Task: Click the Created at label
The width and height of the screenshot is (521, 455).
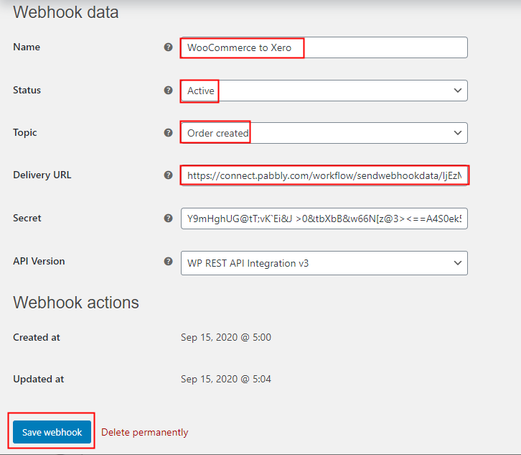Action: (x=36, y=337)
